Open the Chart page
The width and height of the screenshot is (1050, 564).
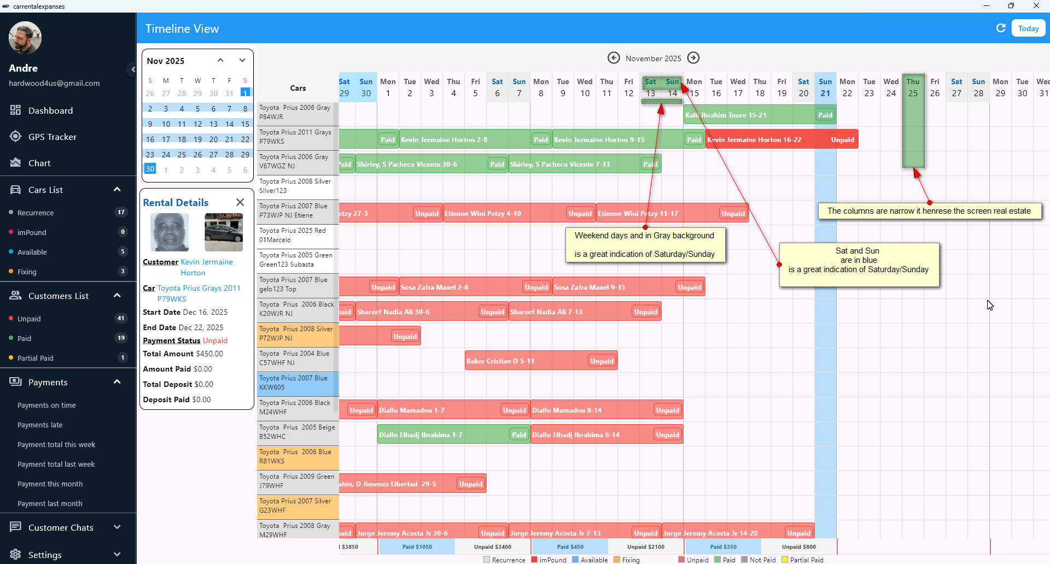pos(39,163)
